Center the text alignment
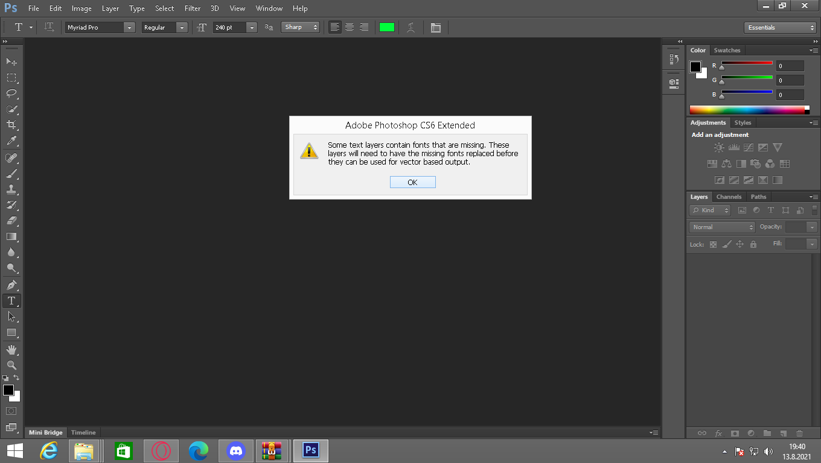 coord(350,27)
